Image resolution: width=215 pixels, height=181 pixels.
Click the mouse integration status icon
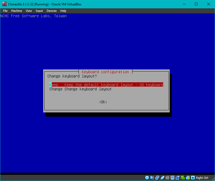[x=188, y=178]
